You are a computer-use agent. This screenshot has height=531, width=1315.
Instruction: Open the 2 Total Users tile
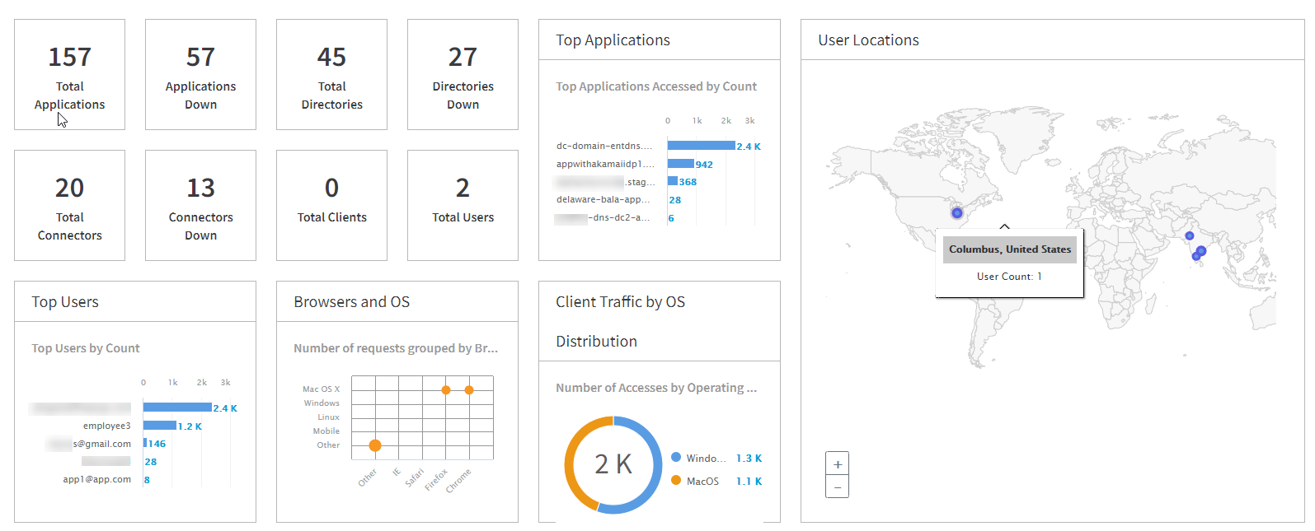pos(463,206)
